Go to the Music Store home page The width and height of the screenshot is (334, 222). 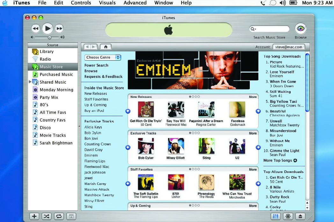tap(105, 47)
